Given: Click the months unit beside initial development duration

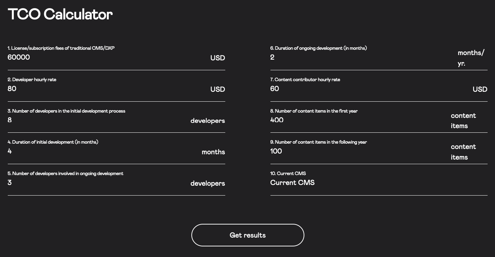Looking at the screenshot, I should [x=213, y=152].
